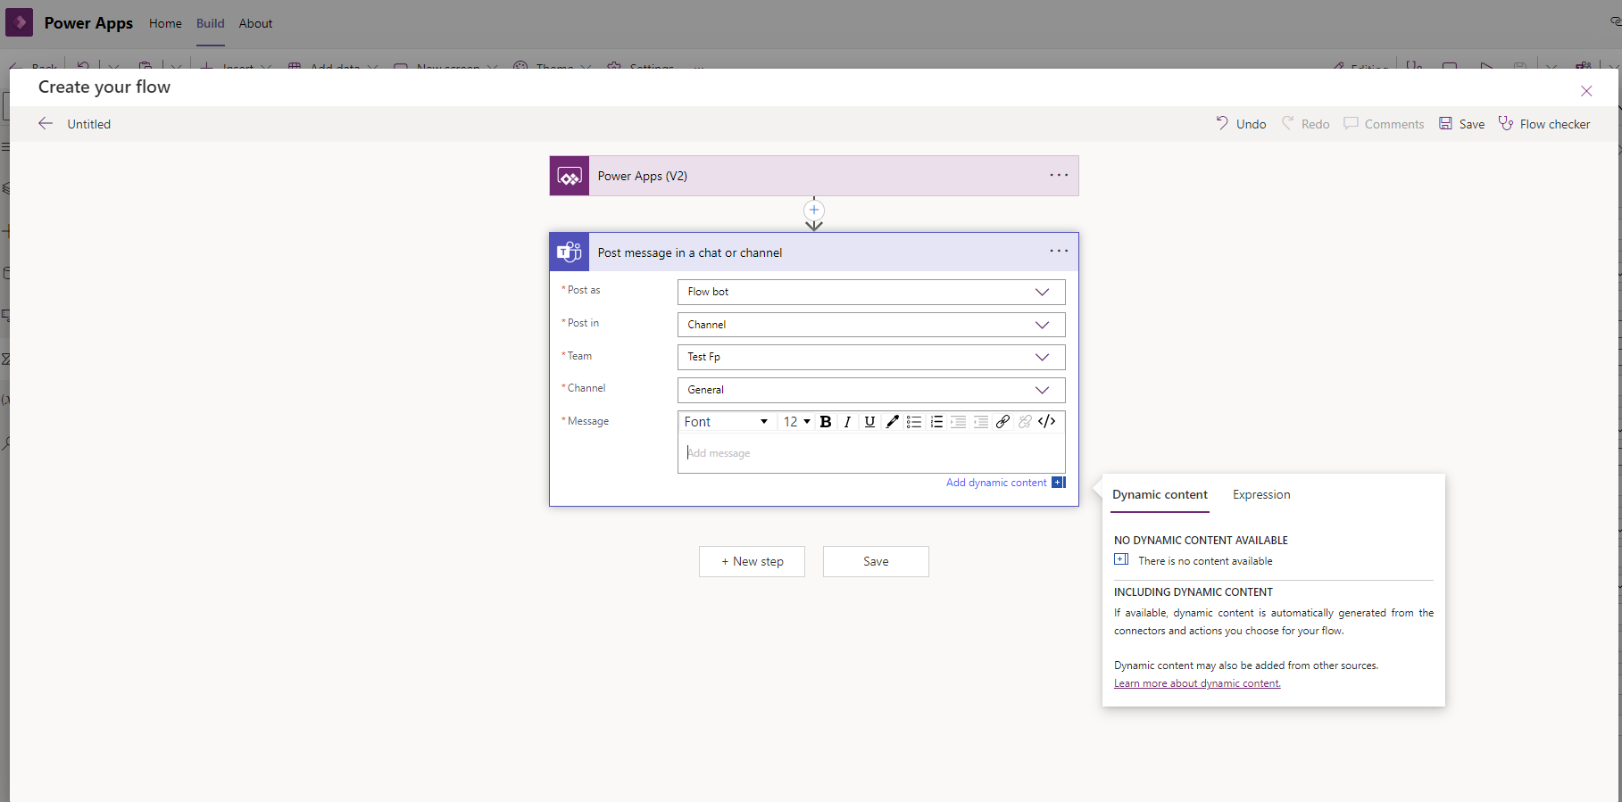The height and width of the screenshot is (802, 1622).
Task: Open Comments in the flow toolbar
Action: coord(1384,124)
